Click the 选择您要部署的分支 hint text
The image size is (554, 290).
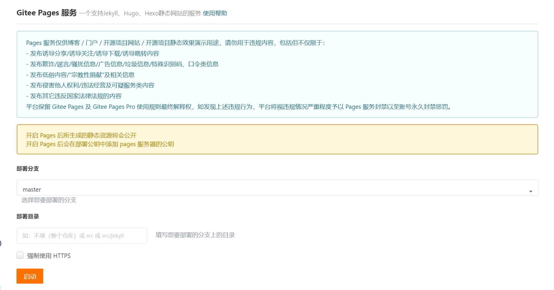49,200
